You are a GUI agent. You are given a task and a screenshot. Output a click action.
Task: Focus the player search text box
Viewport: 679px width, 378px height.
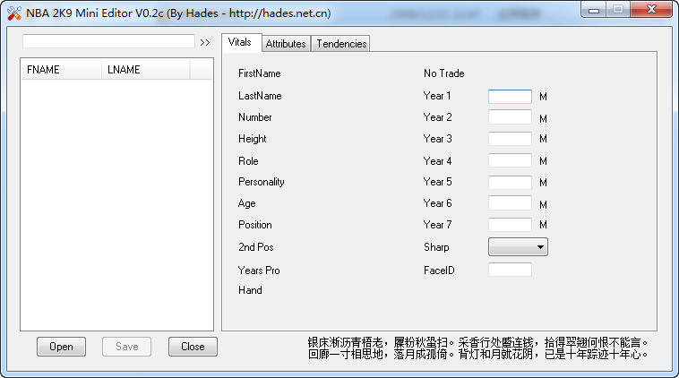click(x=108, y=41)
